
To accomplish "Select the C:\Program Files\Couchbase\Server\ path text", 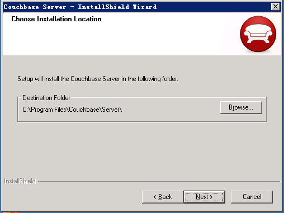I will (x=72, y=110).
